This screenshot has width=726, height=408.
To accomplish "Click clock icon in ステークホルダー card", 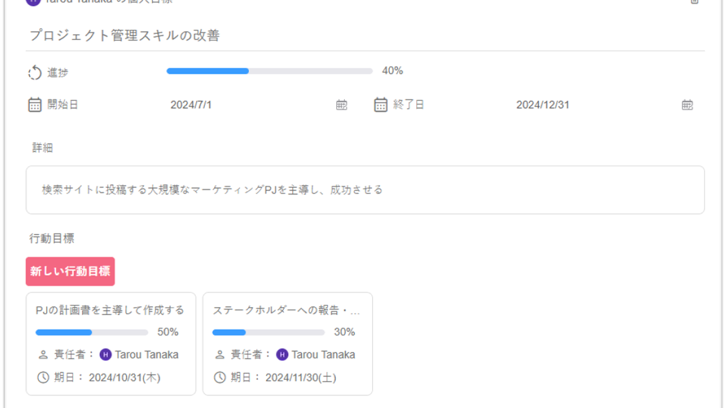I will tap(220, 378).
